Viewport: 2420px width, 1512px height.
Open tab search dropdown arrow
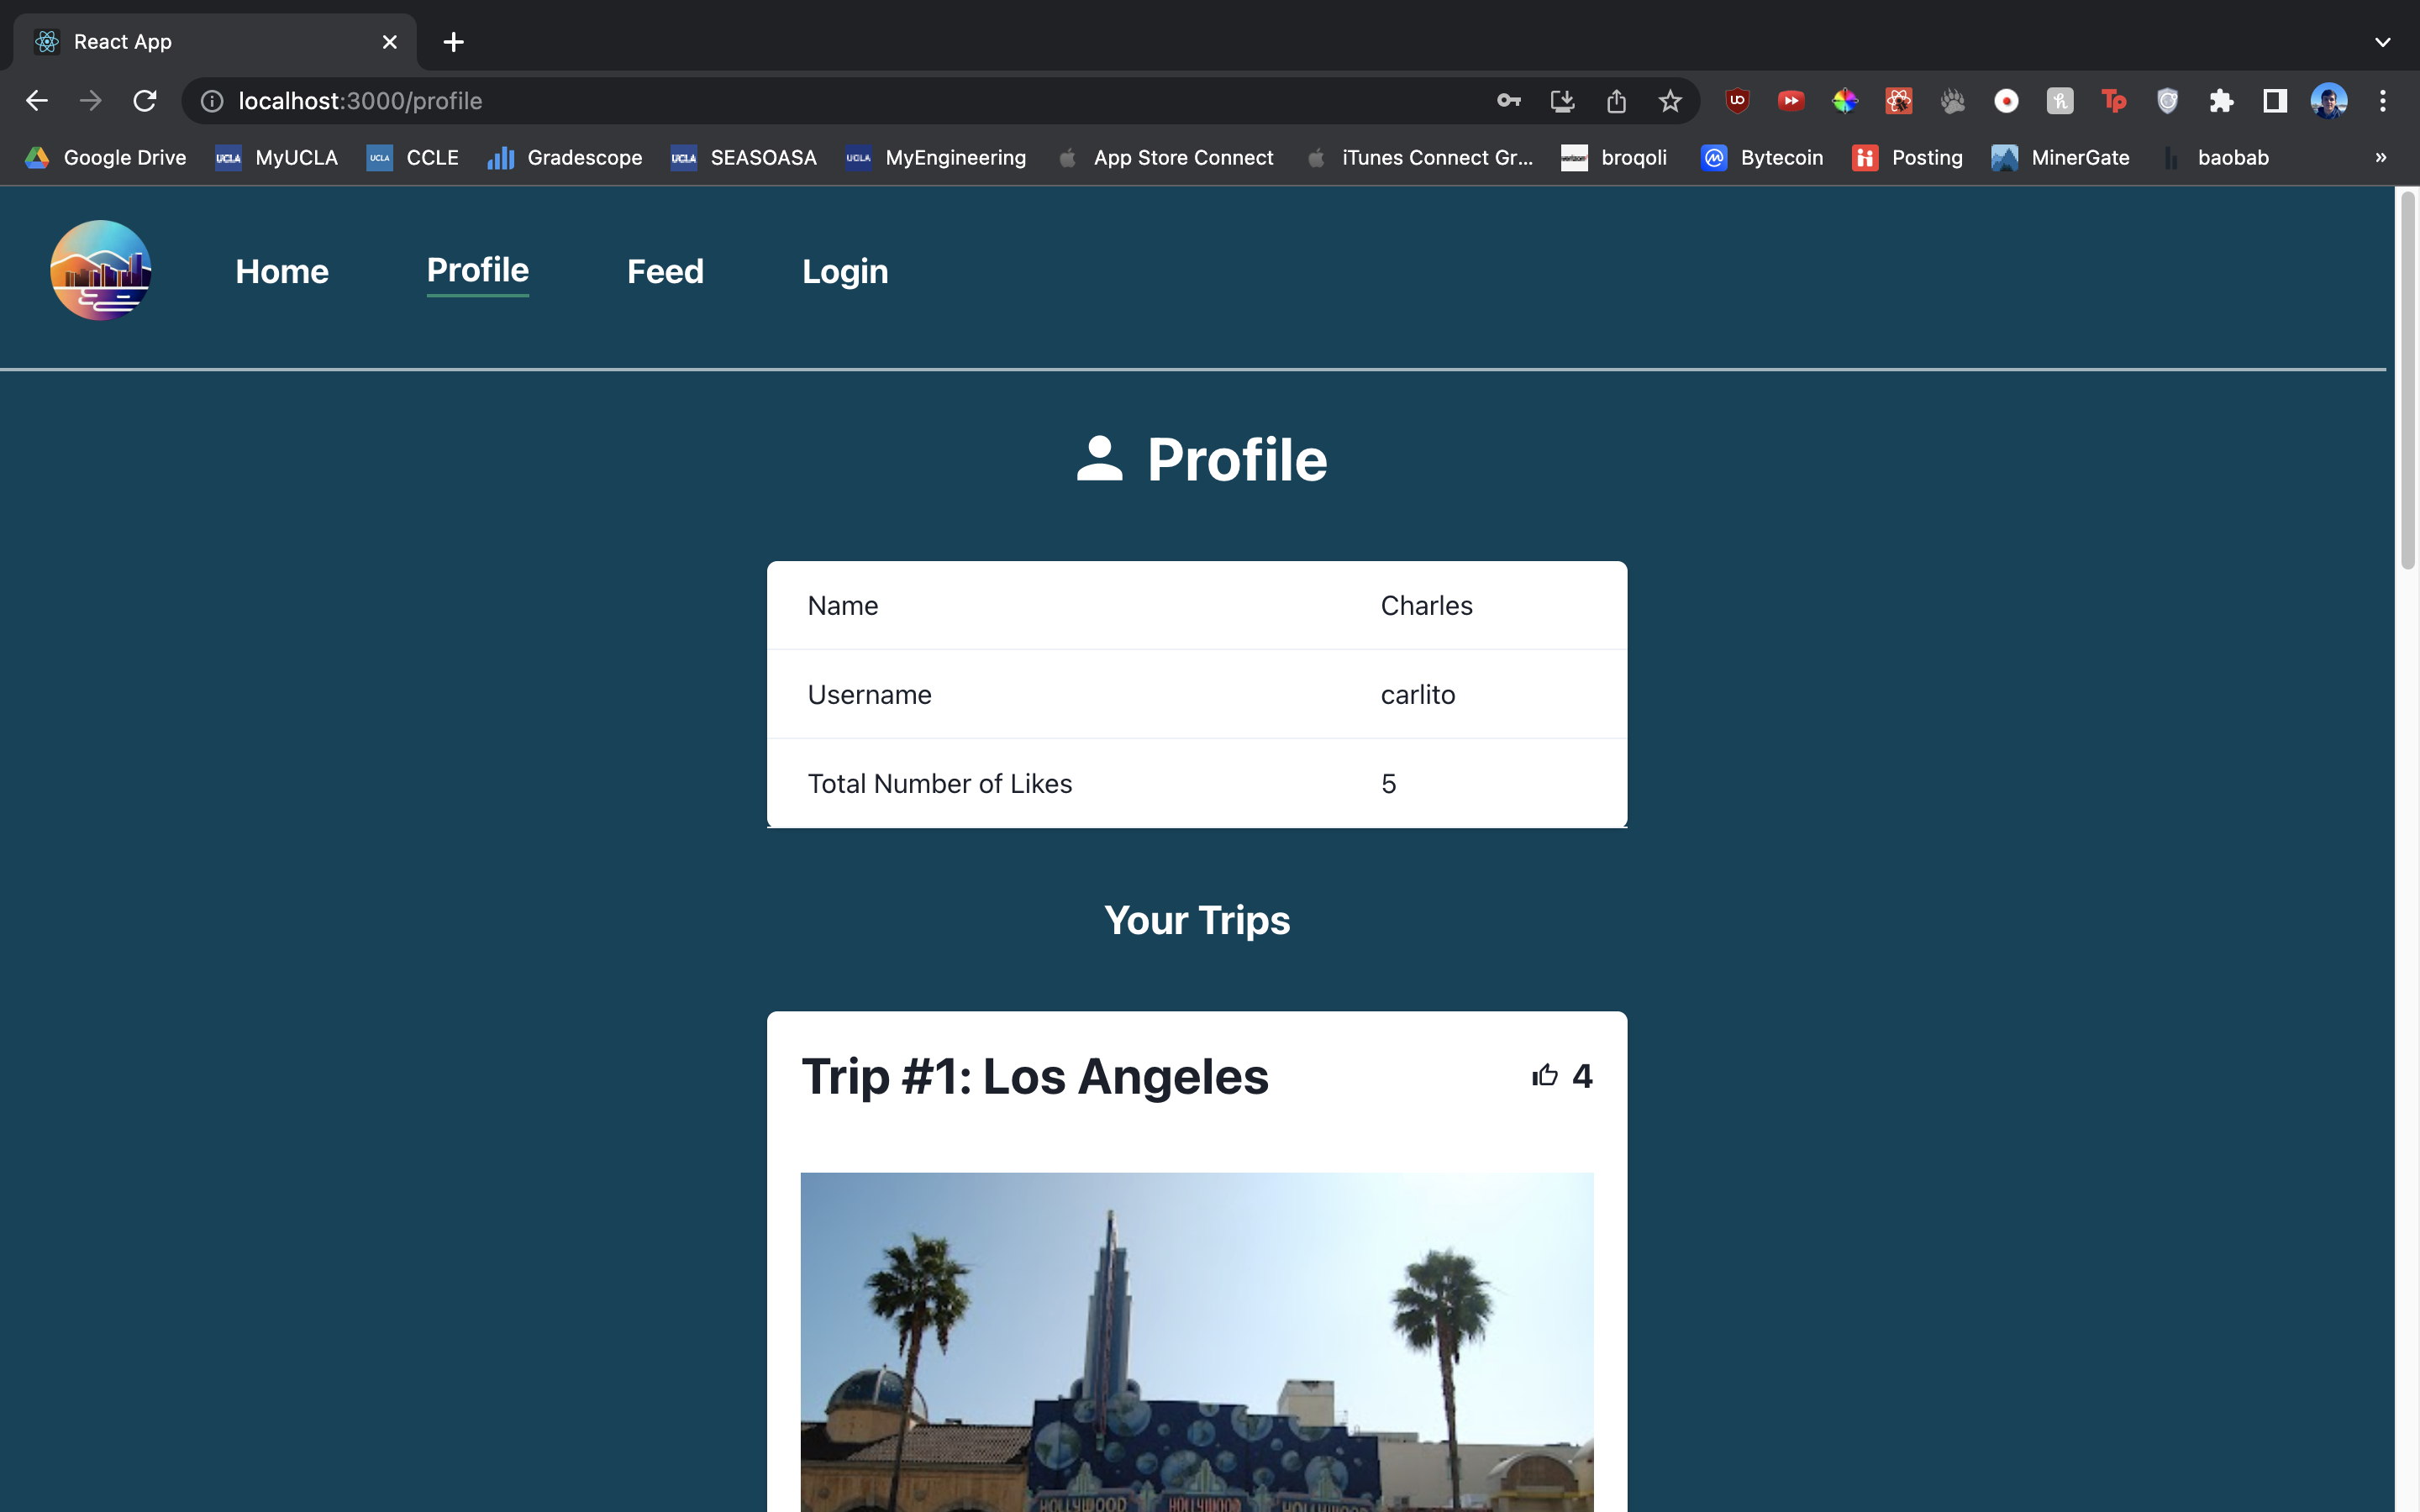tap(2382, 42)
